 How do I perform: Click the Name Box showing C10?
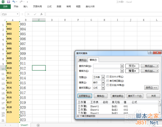point(9,14)
